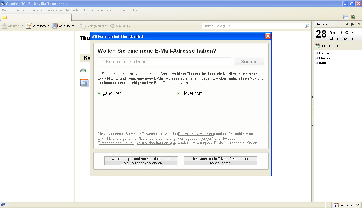Switch to calendar tab via toolbar icon
362x208 pixels.
pos(346,17)
